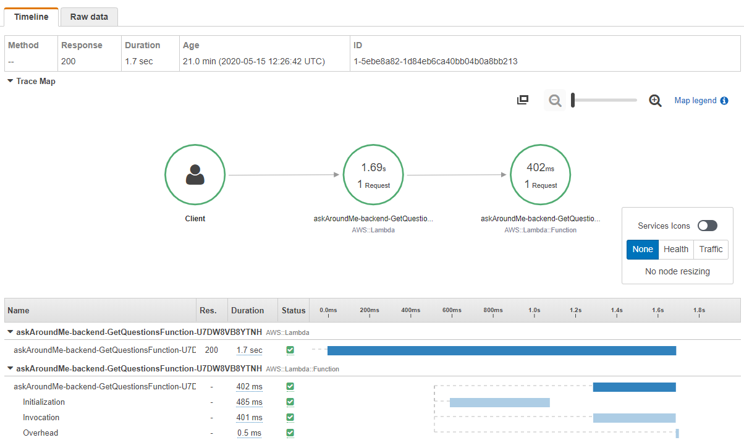This screenshot has width=744, height=440.
Task: Collapse the AWS::Lambda segment group
Action: point(10,332)
